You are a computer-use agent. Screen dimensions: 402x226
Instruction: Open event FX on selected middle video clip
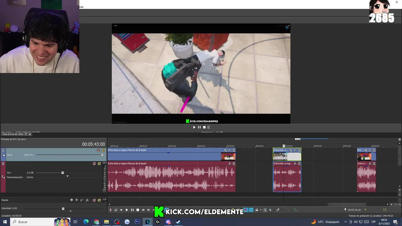tap(295, 150)
